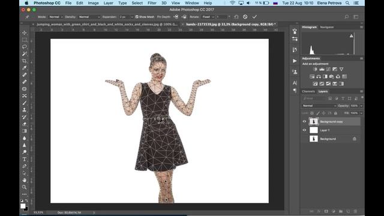Open the Window menu

pyautogui.click(x=192, y=3)
